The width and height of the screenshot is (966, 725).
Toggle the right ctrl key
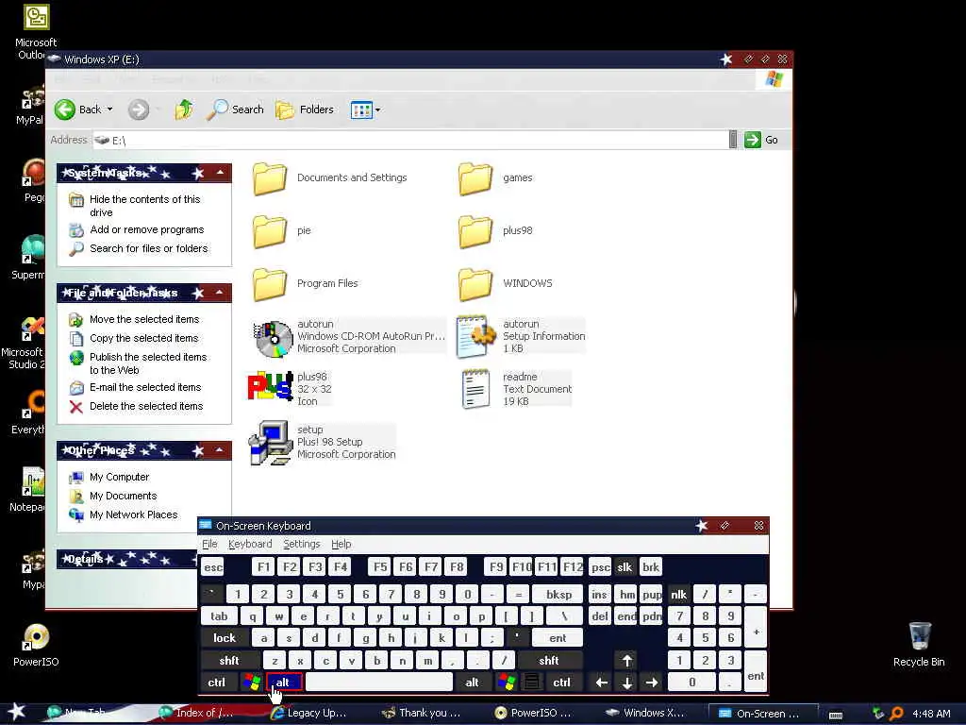click(x=561, y=683)
